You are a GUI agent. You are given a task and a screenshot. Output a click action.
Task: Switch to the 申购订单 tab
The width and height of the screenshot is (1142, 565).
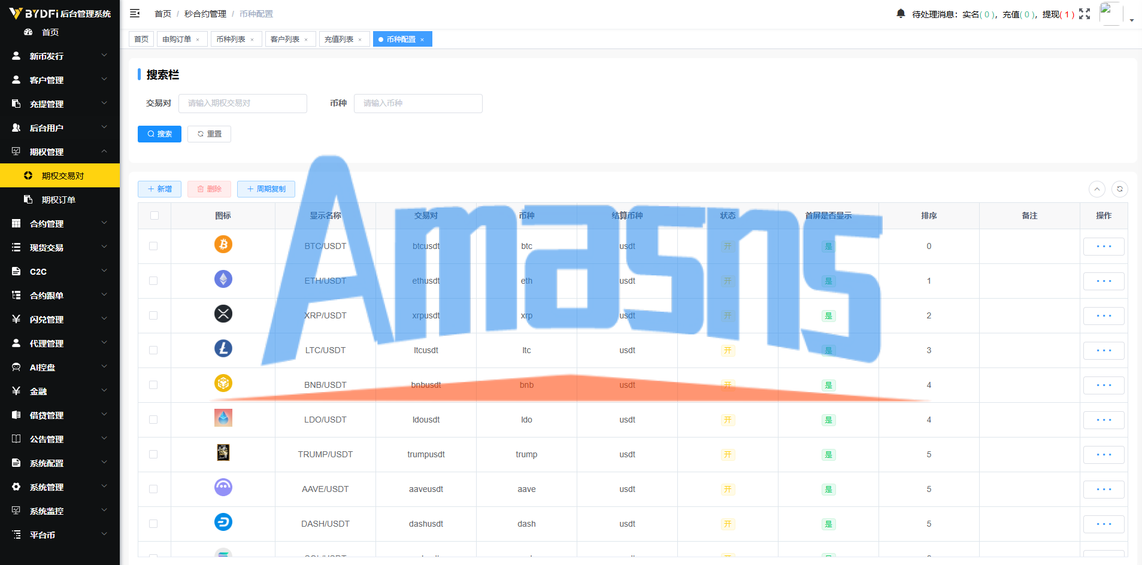point(182,39)
